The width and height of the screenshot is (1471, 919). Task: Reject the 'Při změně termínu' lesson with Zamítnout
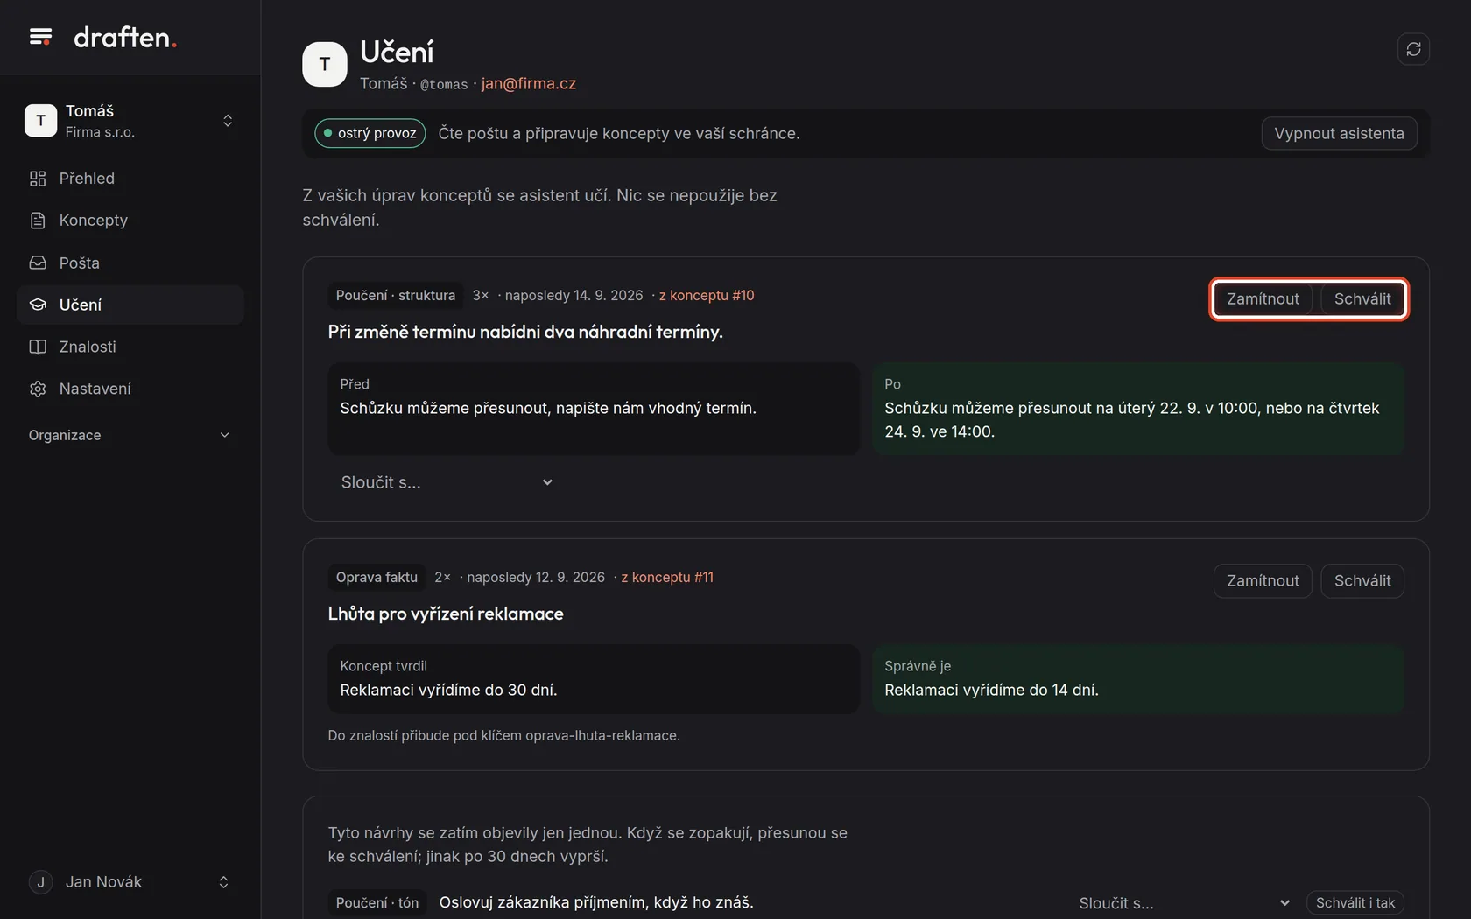1263,299
